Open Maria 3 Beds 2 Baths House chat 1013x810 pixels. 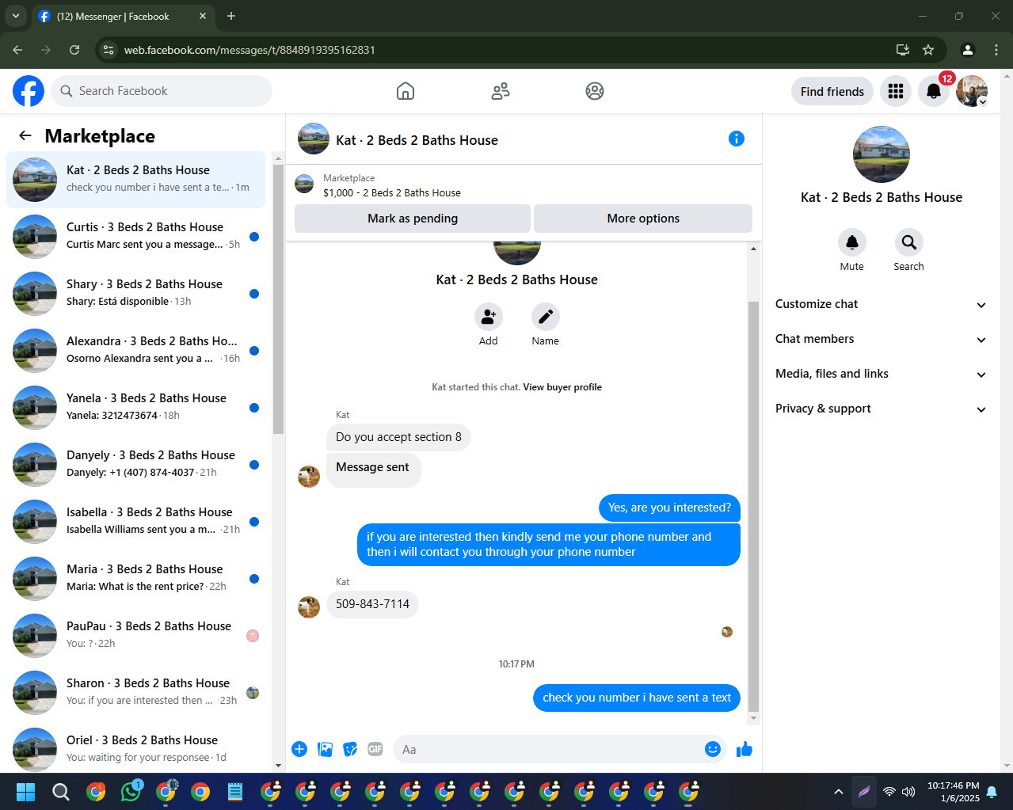[x=135, y=579]
